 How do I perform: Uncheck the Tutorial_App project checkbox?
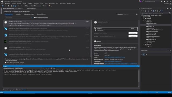[x=95, y=30]
